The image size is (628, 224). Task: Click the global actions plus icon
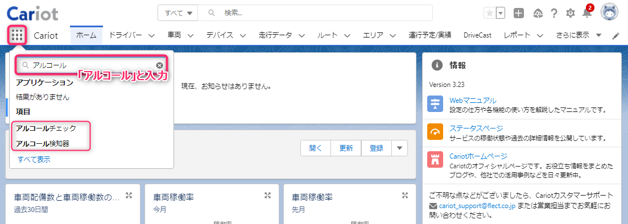[x=519, y=13]
